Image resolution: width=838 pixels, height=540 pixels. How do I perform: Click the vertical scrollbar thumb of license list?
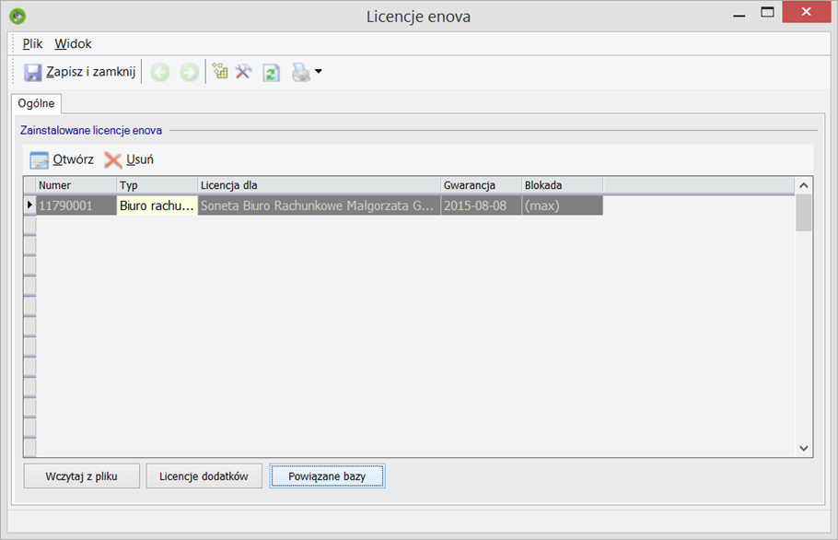coord(803,213)
